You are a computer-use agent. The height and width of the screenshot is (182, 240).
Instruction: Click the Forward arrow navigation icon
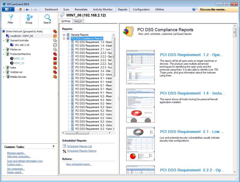coord(35,10)
